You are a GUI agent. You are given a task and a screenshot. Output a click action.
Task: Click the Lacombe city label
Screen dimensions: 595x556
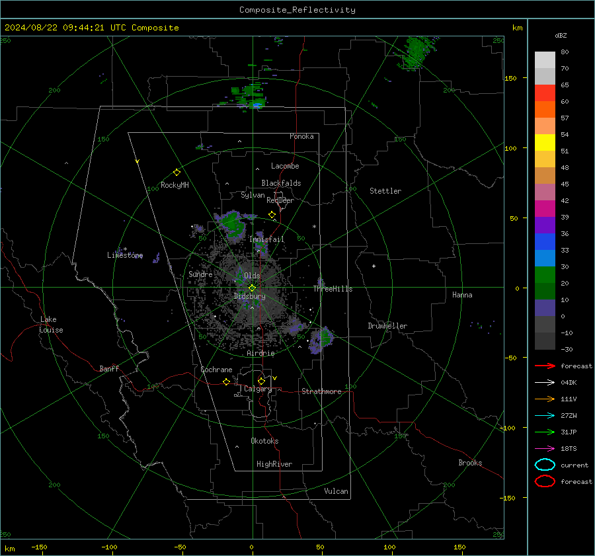[x=285, y=166]
